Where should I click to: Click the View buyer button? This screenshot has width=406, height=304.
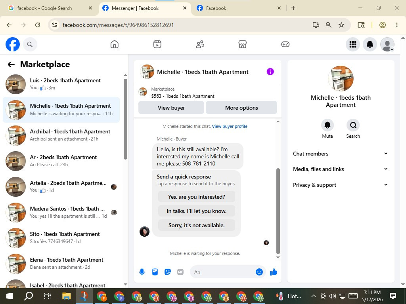pyautogui.click(x=171, y=108)
